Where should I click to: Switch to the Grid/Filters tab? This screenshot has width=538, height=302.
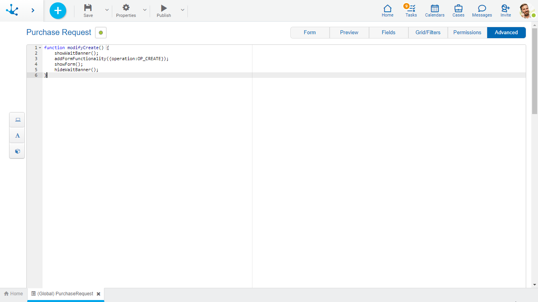[x=428, y=33]
